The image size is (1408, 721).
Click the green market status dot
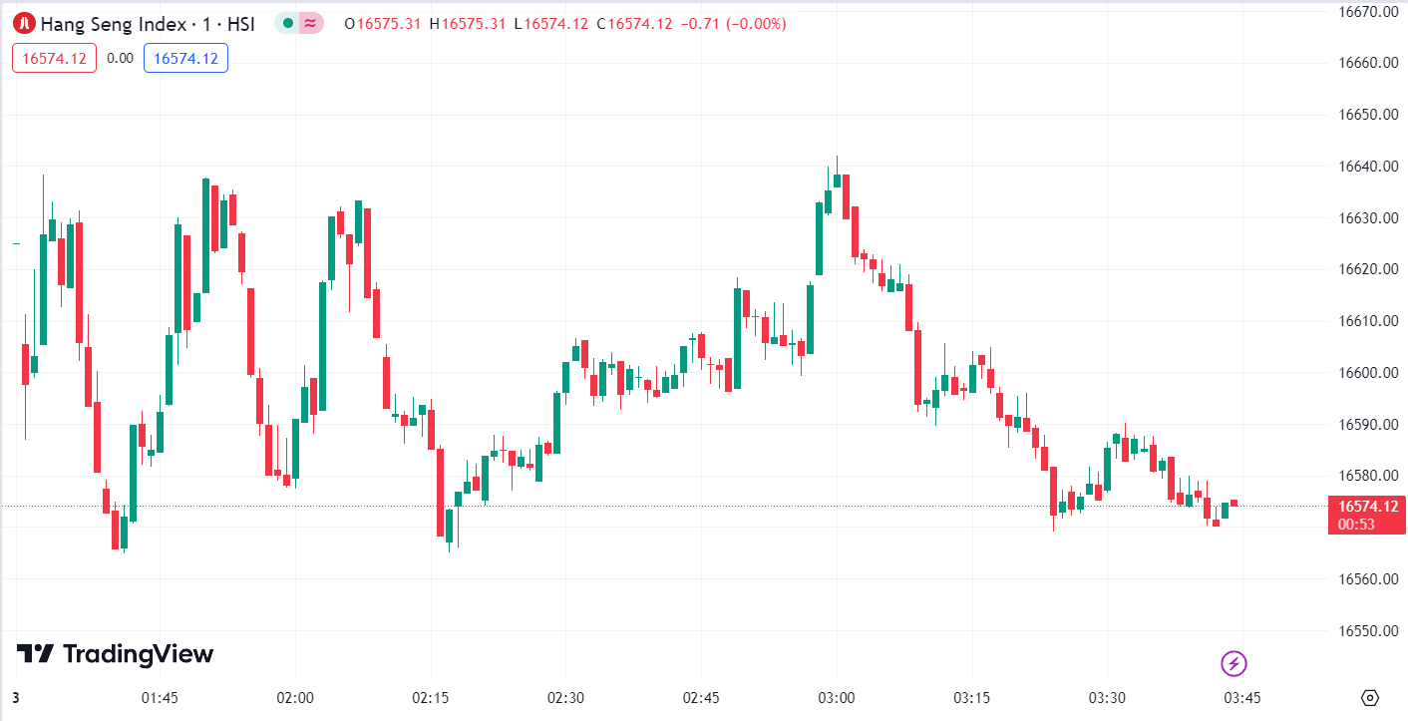(288, 24)
